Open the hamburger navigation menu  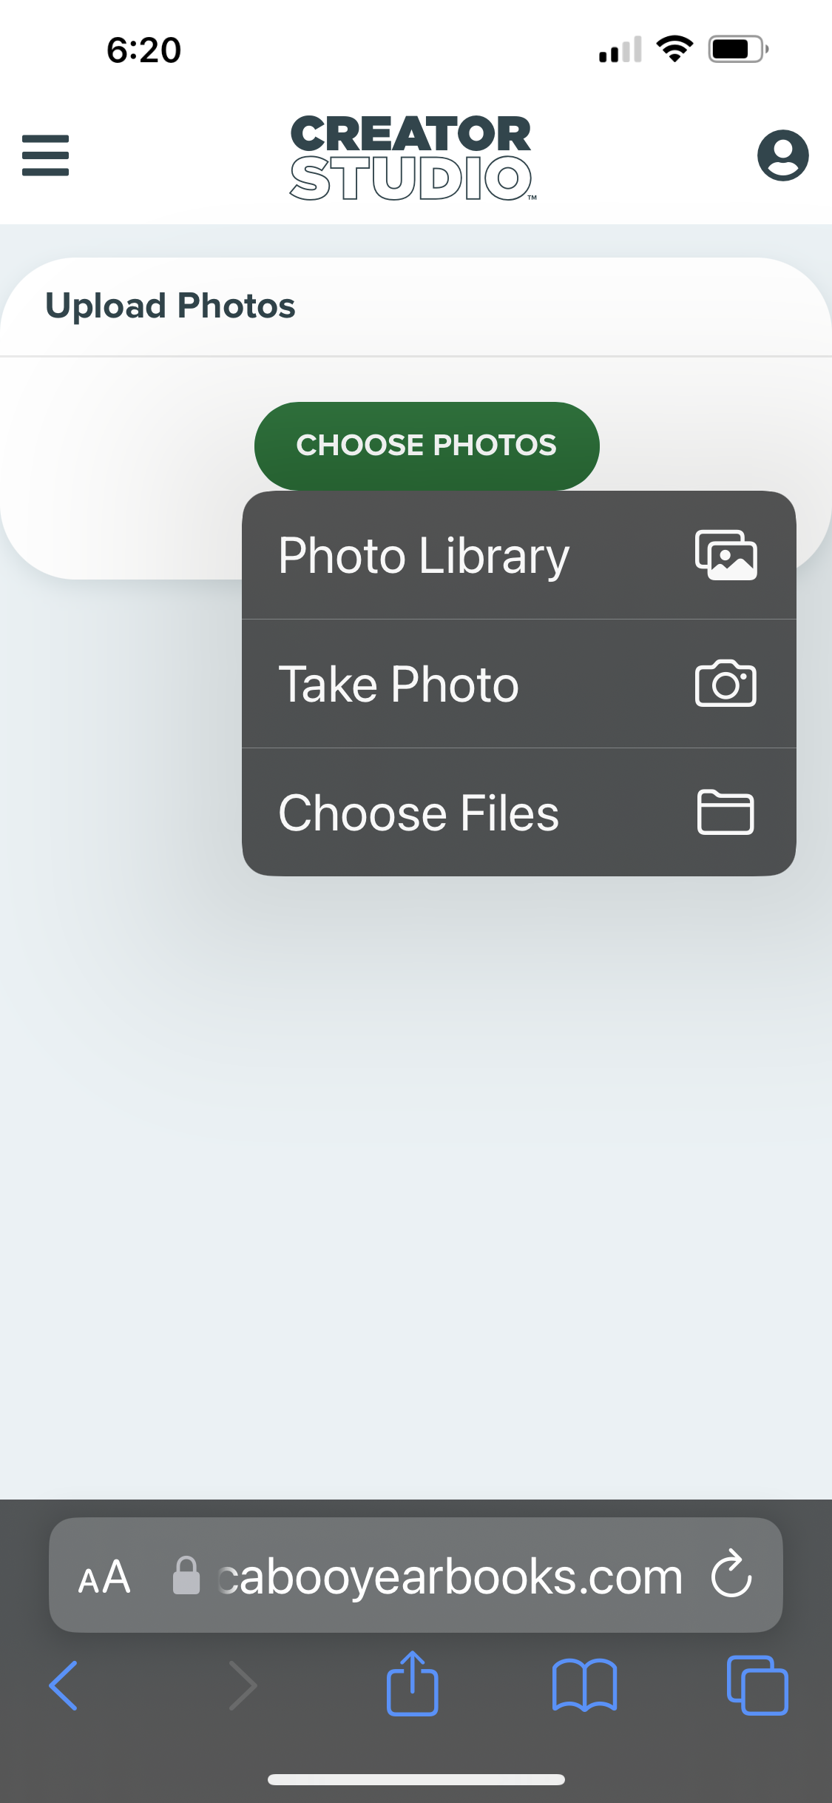45,155
